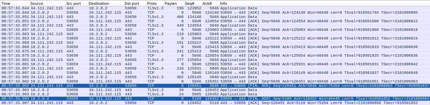Select the ACK row showing Ack=125931

pyautogui.click(x=215, y=64)
